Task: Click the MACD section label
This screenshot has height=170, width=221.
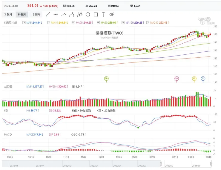Action: click(8, 134)
